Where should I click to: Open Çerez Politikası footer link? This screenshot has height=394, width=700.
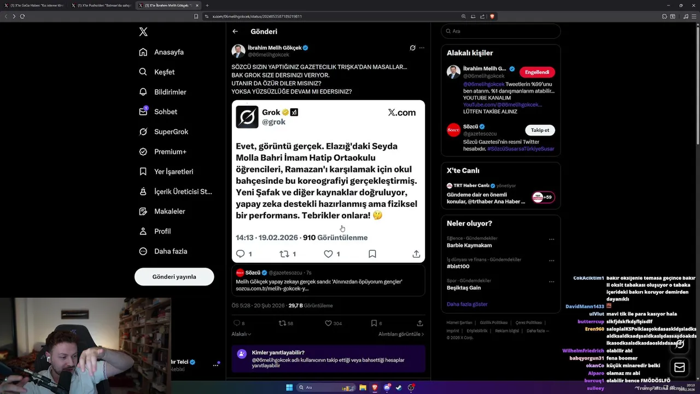coord(529,323)
